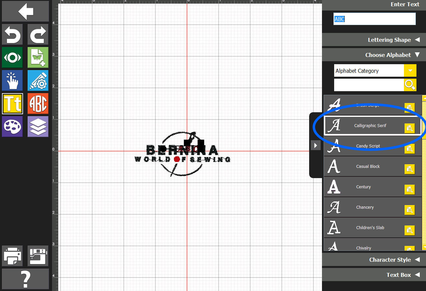The image size is (426, 291).
Task: Select the Chivalry alphabet
Action: click(373, 245)
